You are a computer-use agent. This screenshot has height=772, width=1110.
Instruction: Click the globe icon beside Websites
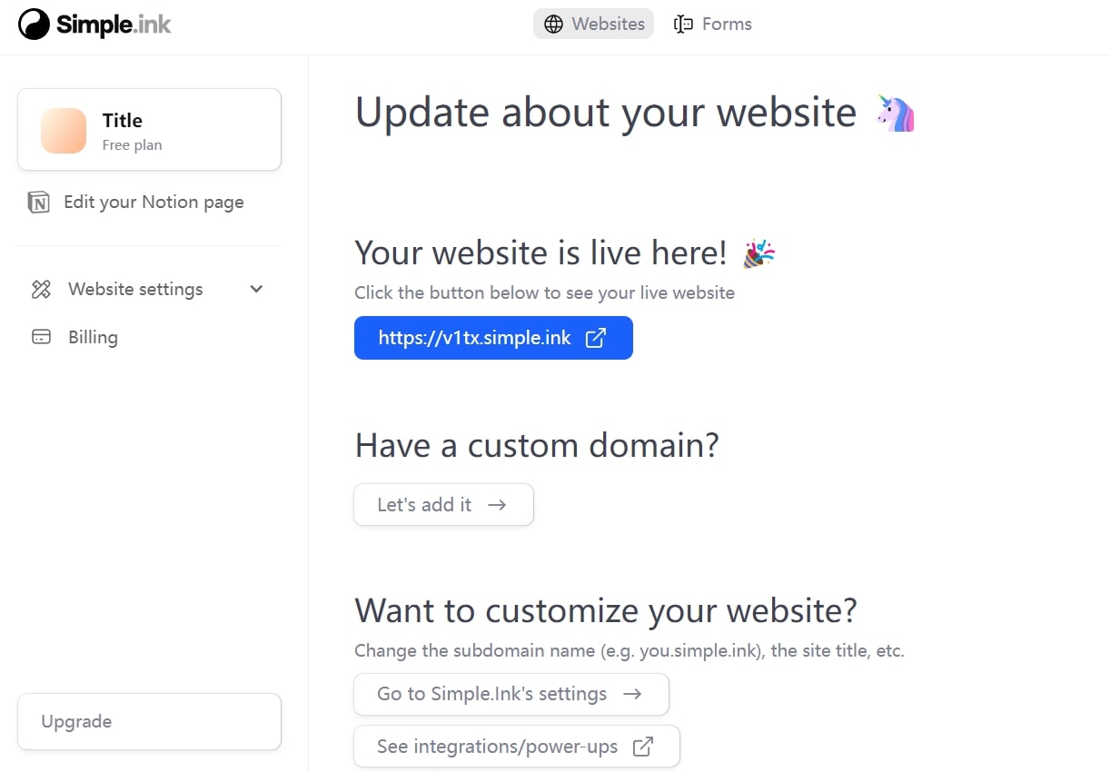click(x=553, y=25)
